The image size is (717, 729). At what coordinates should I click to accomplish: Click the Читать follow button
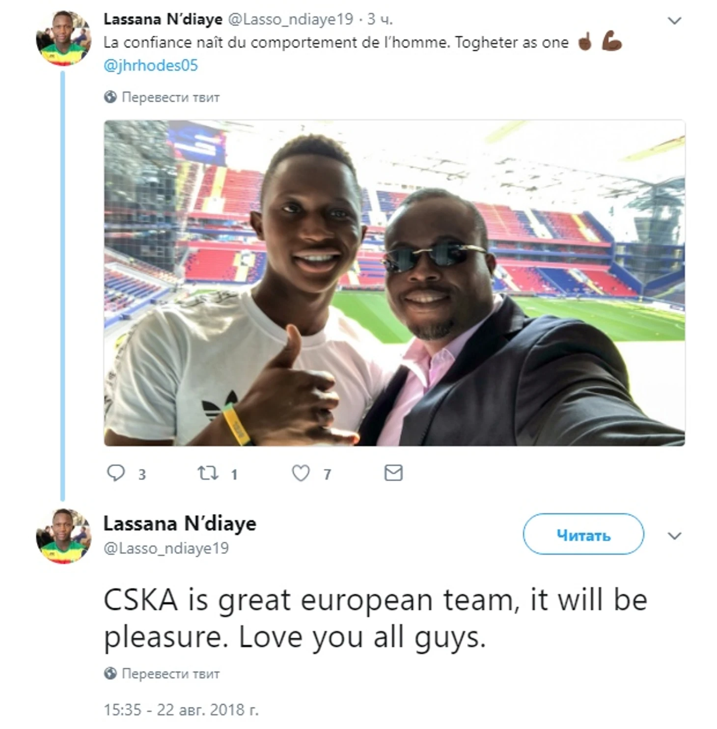pos(583,534)
